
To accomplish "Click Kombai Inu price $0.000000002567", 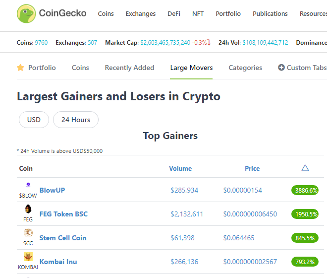I will tap(250, 262).
